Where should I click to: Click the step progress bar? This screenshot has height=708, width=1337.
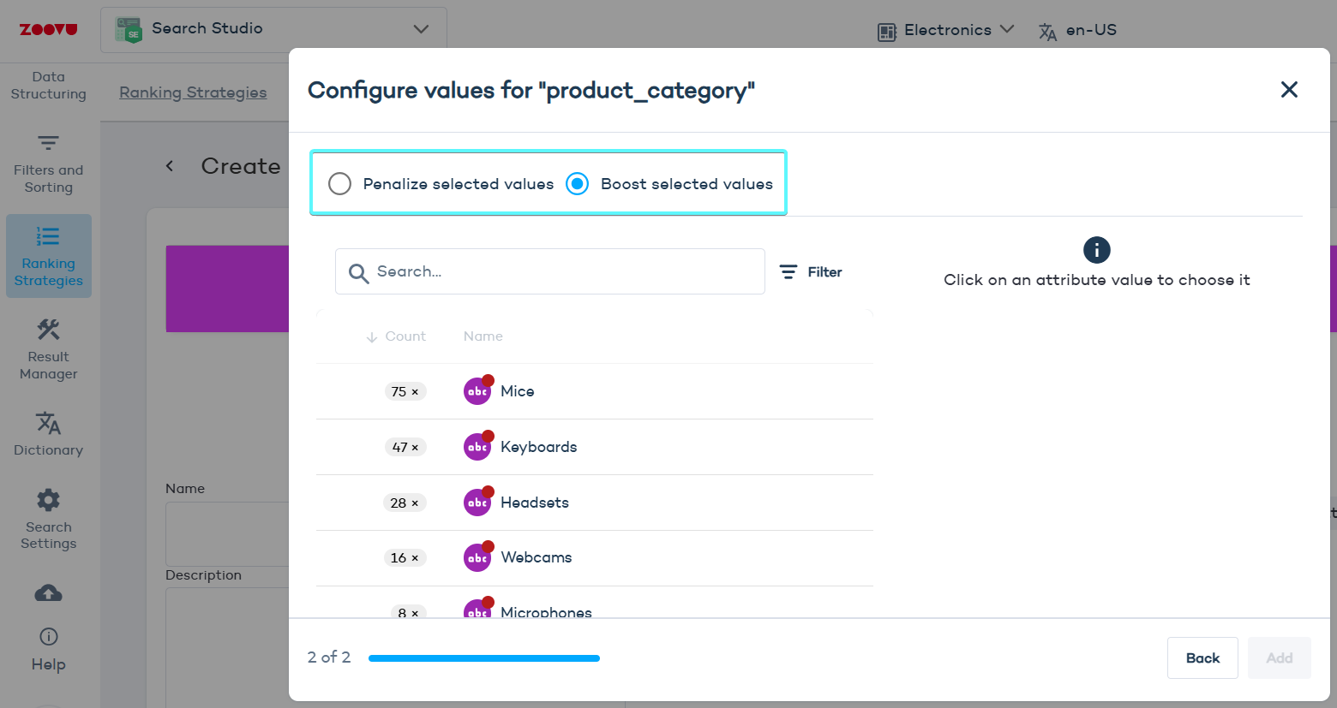483,658
